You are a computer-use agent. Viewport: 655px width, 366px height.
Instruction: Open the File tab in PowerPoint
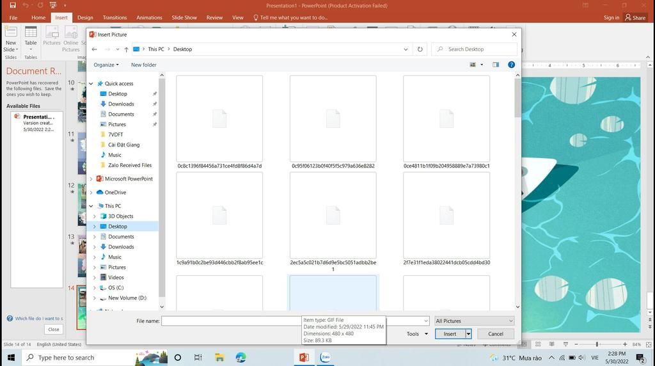point(13,17)
